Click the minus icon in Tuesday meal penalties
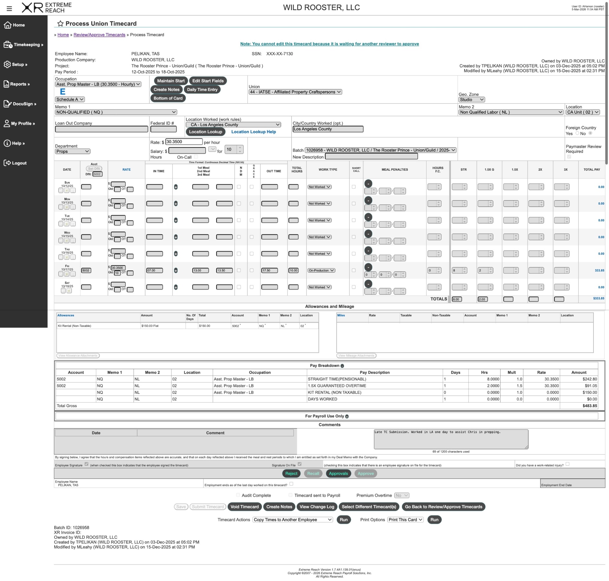Image resolution: width=609 pixels, height=581 pixels. tap(368, 217)
